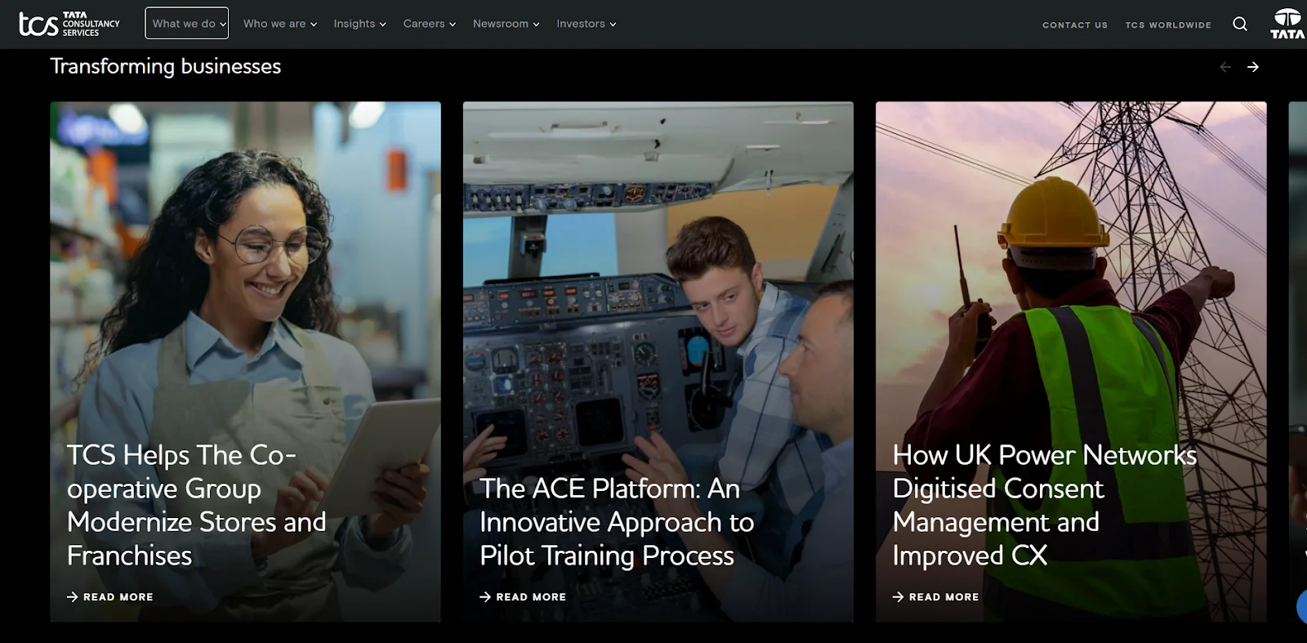Click the Transforming businesses heading
The width and height of the screenshot is (1307, 643).
[x=166, y=66]
